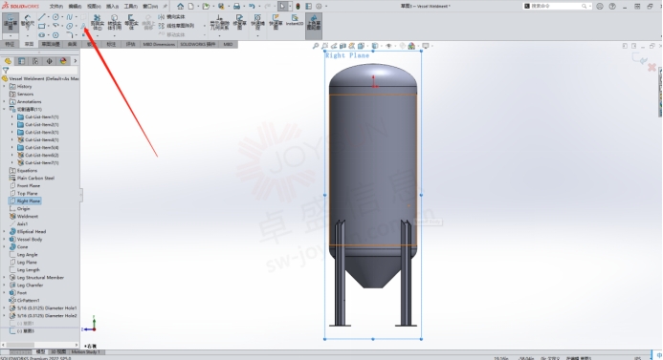The width and height of the screenshot is (663, 360).
Task: Select Front Plane in the tree
Action: click(x=25, y=185)
